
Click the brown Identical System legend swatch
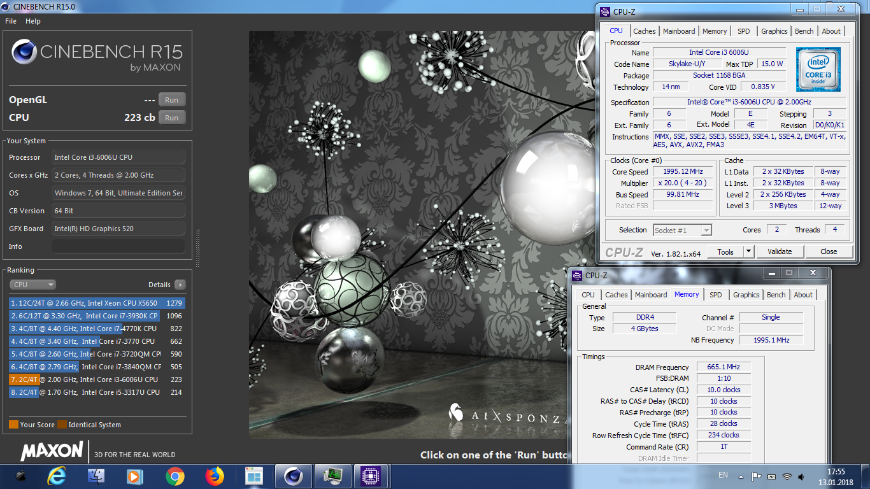tap(62, 425)
